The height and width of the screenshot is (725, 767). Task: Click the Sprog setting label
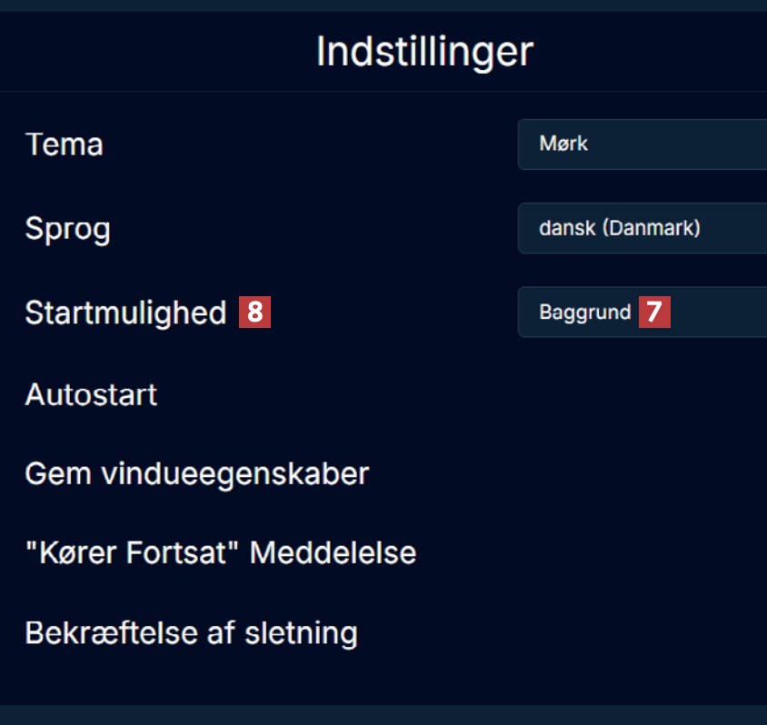67,228
